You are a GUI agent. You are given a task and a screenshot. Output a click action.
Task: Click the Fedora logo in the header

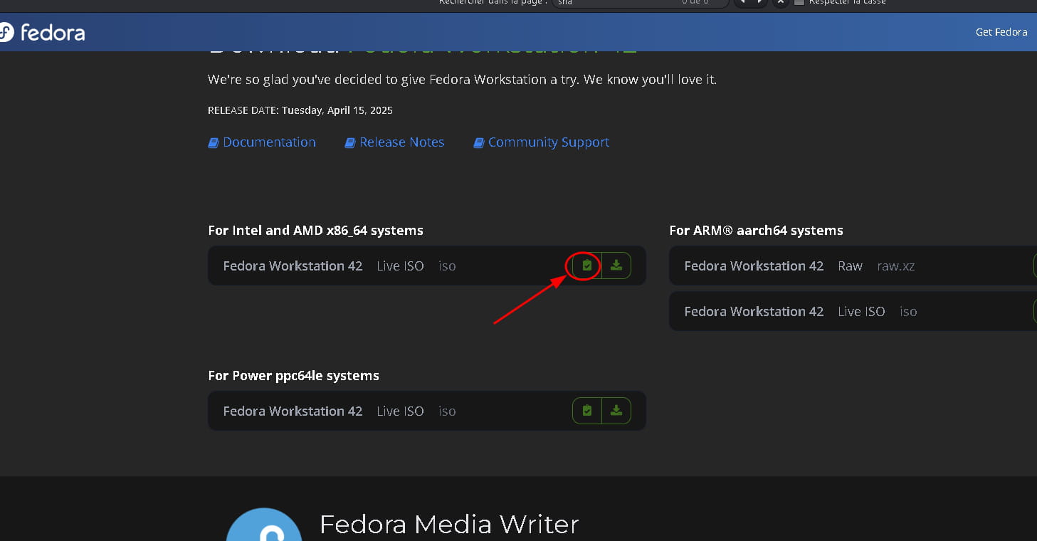[x=43, y=32]
